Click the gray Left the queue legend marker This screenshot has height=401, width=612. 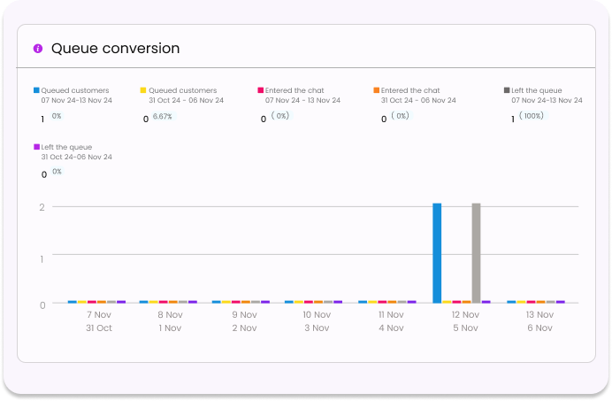(x=507, y=90)
